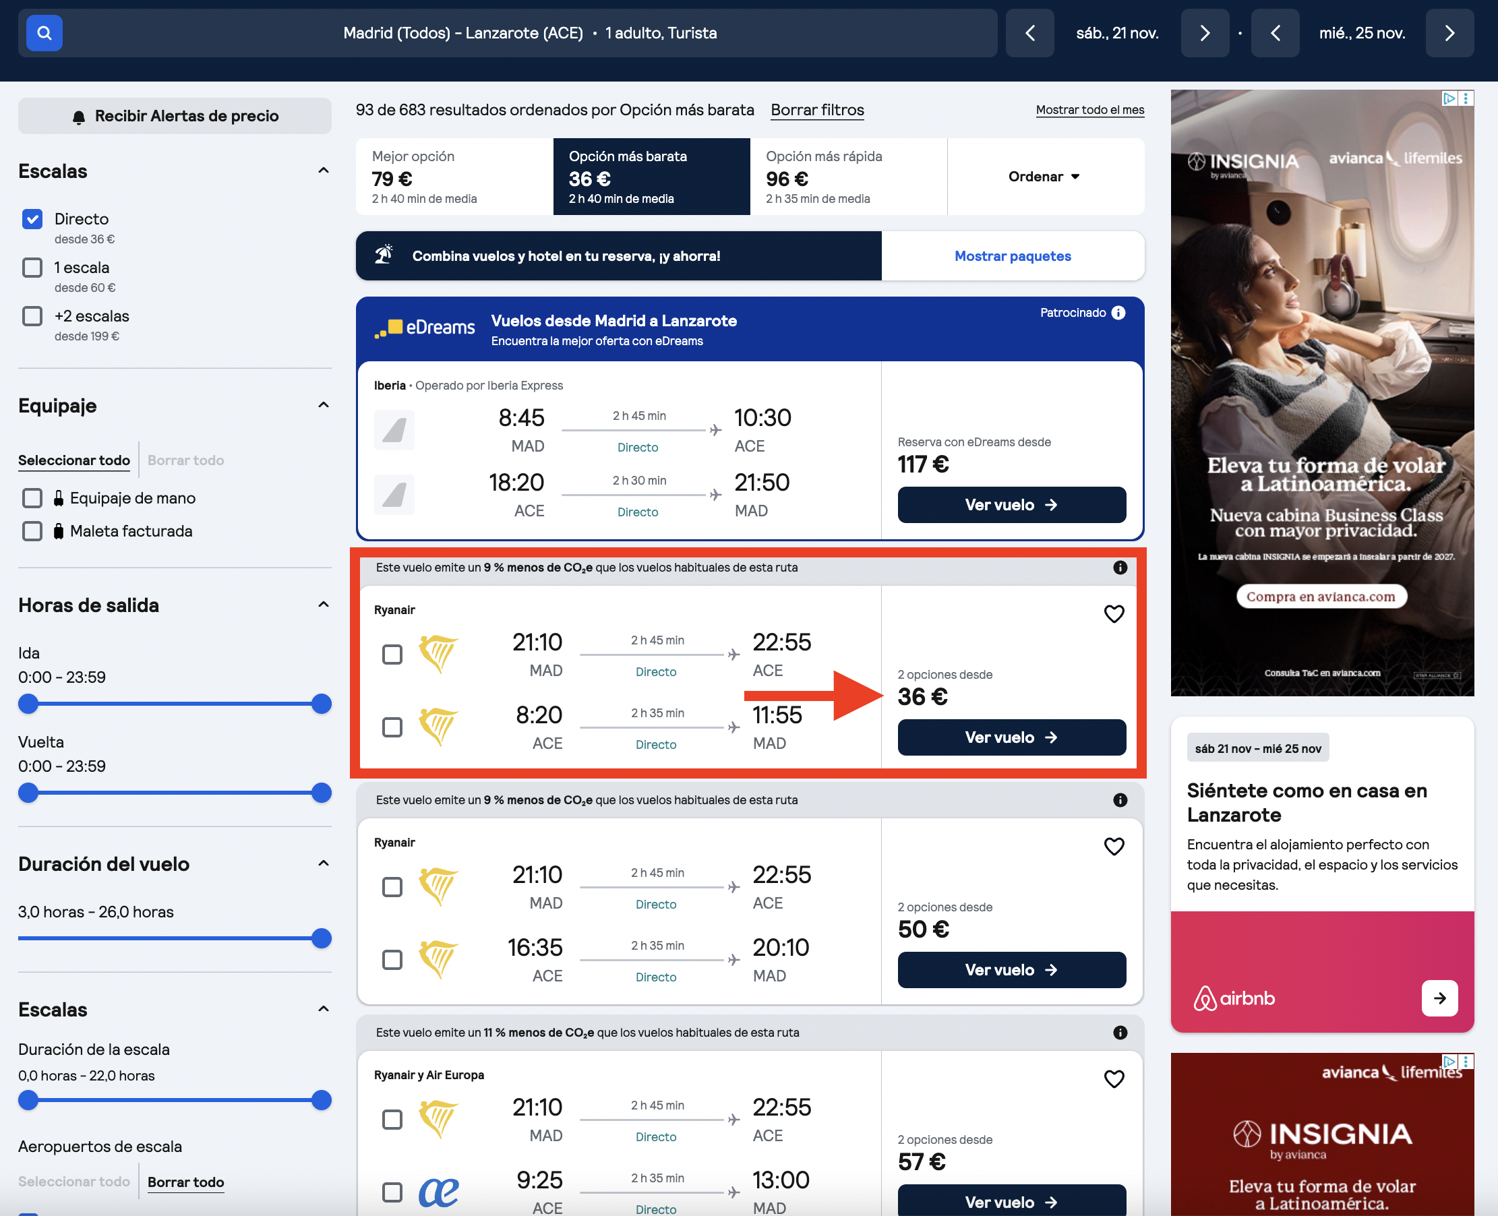Collapse the top Escalas filter section
The height and width of the screenshot is (1216, 1498).
point(323,171)
